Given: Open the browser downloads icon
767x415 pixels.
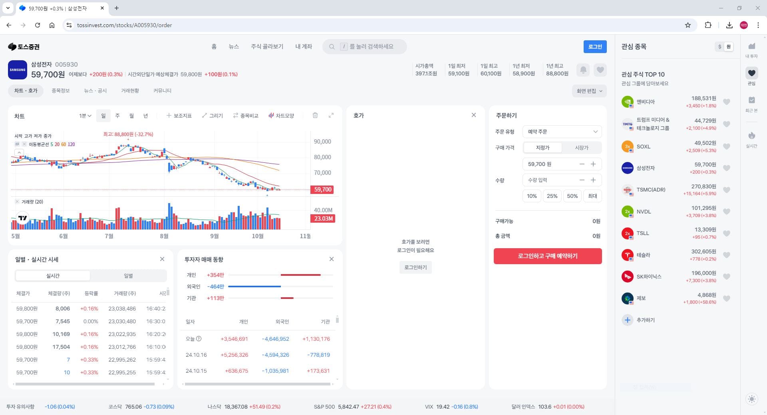Looking at the screenshot, I should tap(729, 25).
